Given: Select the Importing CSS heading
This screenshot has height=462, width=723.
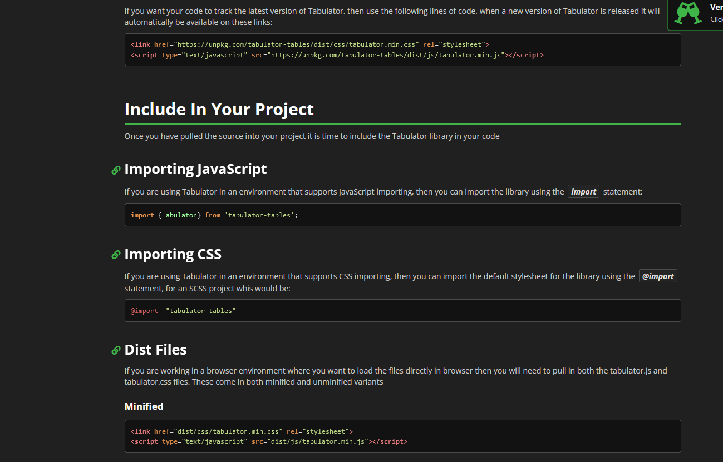Looking at the screenshot, I should [x=173, y=254].
